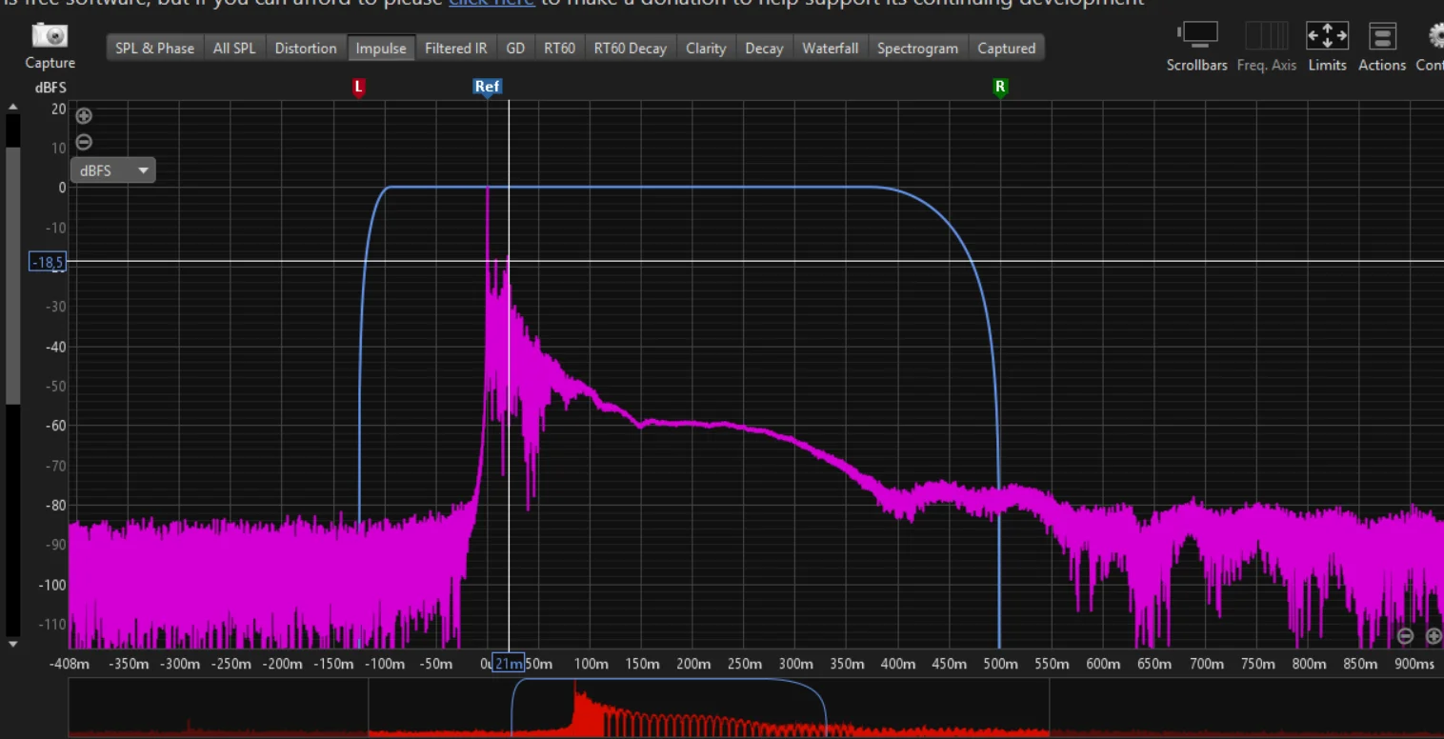Click the vertical axis scrollbar
This screenshot has width=1444, height=739.
pos(13,276)
